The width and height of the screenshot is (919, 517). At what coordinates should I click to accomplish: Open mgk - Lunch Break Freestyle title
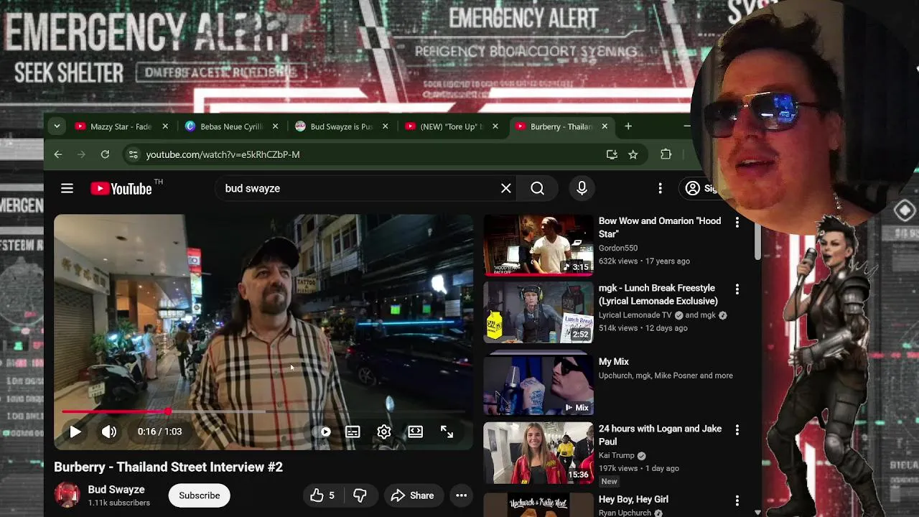[658, 294]
